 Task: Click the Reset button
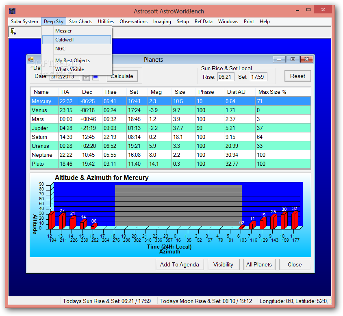tap(297, 76)
